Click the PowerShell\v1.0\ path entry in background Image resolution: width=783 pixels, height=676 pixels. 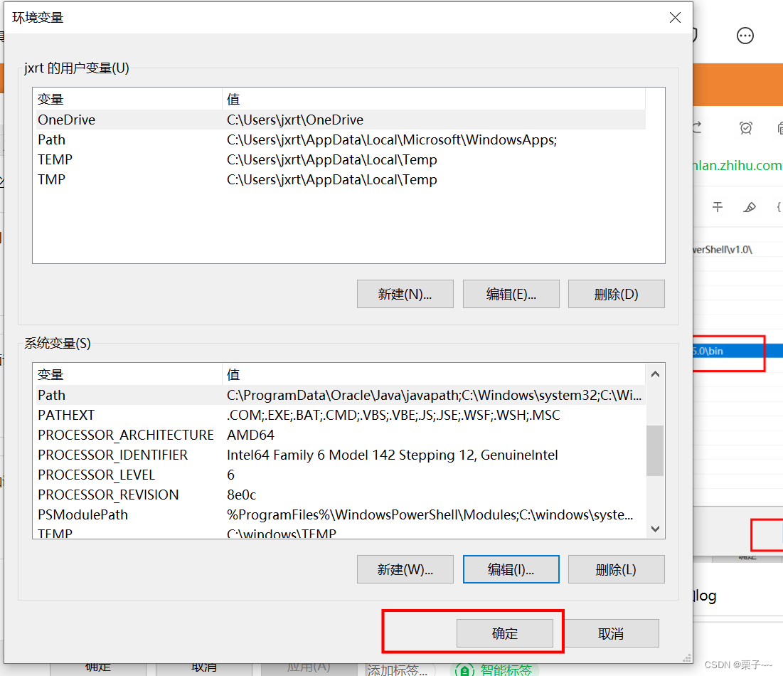723,249
